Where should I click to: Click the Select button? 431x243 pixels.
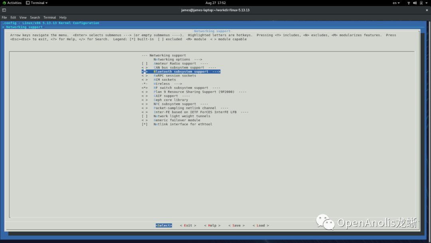[164, 225]
